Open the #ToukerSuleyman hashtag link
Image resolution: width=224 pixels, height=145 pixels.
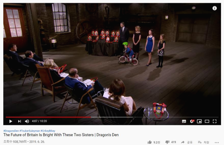tap(30, 131)
